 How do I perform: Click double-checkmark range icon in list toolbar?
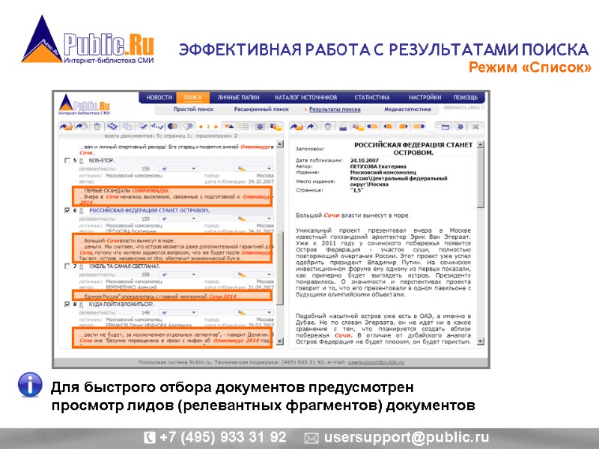click(x=157, y=126)
